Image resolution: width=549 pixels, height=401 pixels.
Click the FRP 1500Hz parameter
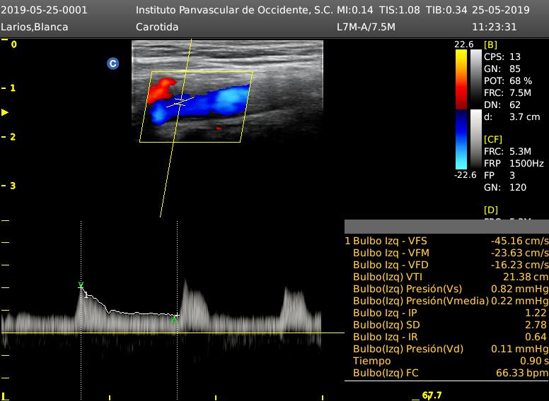514,163
